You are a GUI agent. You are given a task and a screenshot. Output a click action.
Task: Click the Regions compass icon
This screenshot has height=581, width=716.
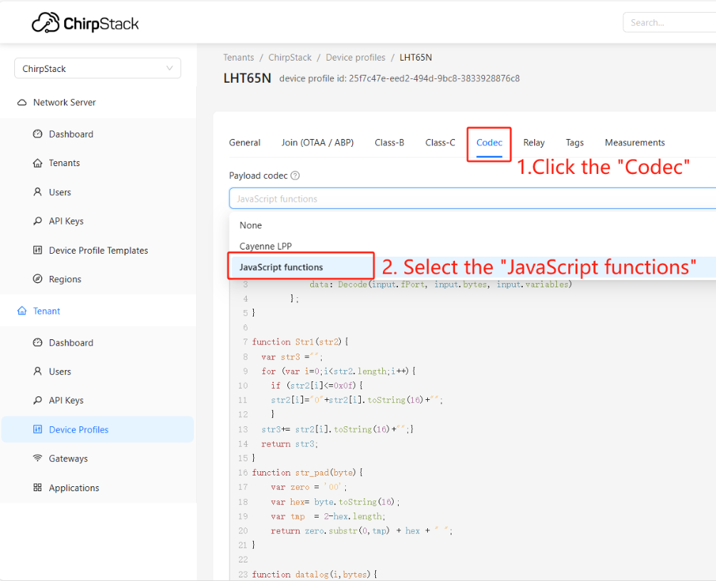(x=38, y=279)
